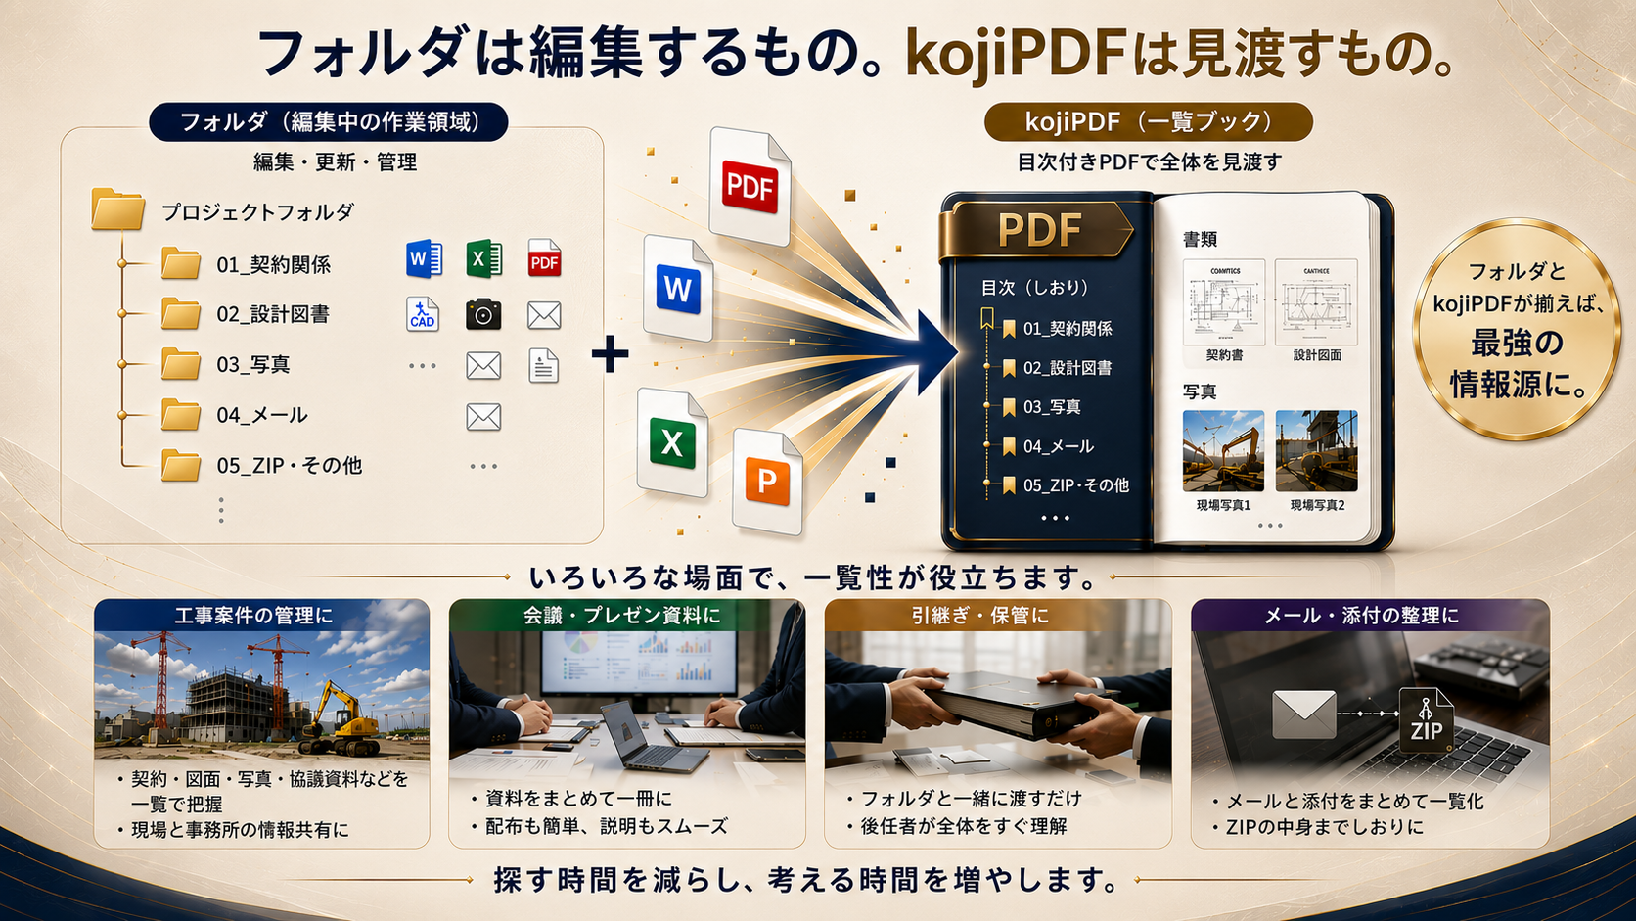1636x921 pixels.
Task: Click the large プロジェクトフォルダ folder icon
Action: (117, 208)
